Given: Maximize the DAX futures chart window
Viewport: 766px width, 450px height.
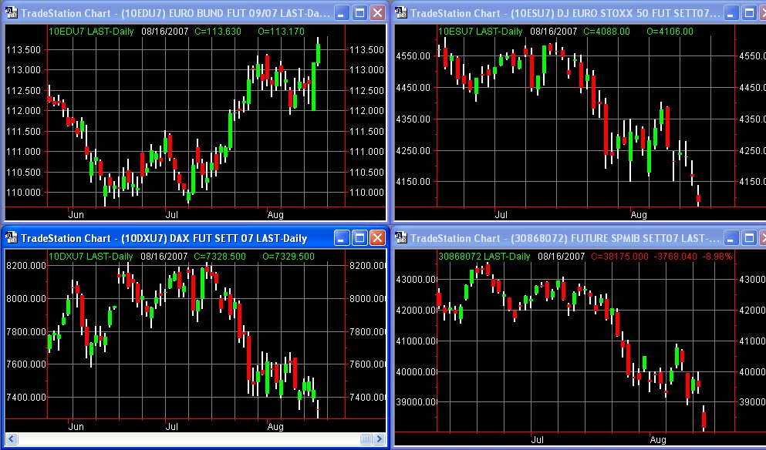Looking at the screenshot, I should coord(359,238).
